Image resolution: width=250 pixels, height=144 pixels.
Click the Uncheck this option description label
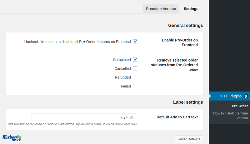point(77,42)
